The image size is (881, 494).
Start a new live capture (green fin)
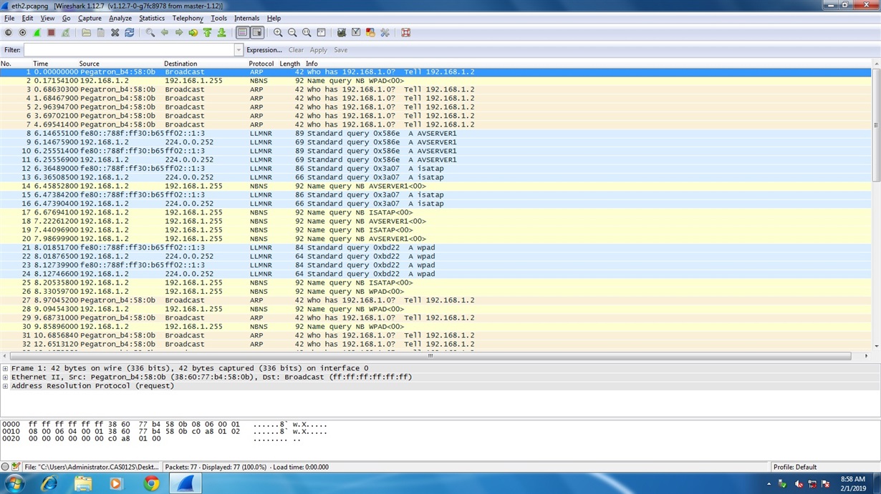point(37,33)
